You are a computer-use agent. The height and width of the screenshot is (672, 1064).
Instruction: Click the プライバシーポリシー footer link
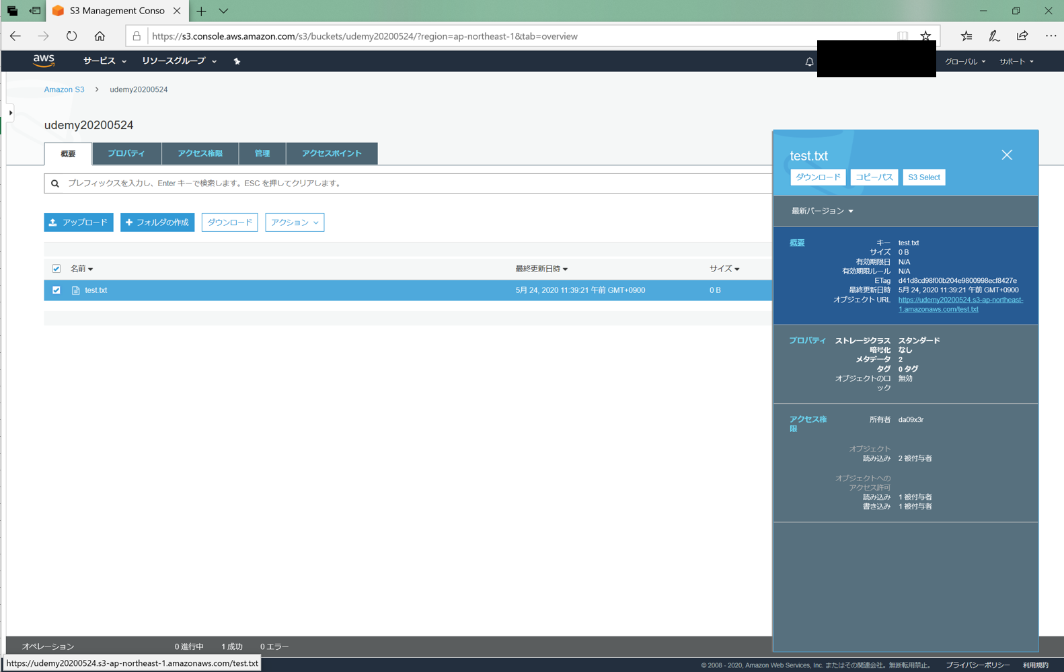pyautogui.click(x=977, y=665)
